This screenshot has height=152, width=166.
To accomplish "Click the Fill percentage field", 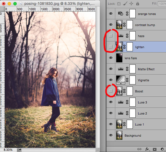I will (x=162, y=4).
